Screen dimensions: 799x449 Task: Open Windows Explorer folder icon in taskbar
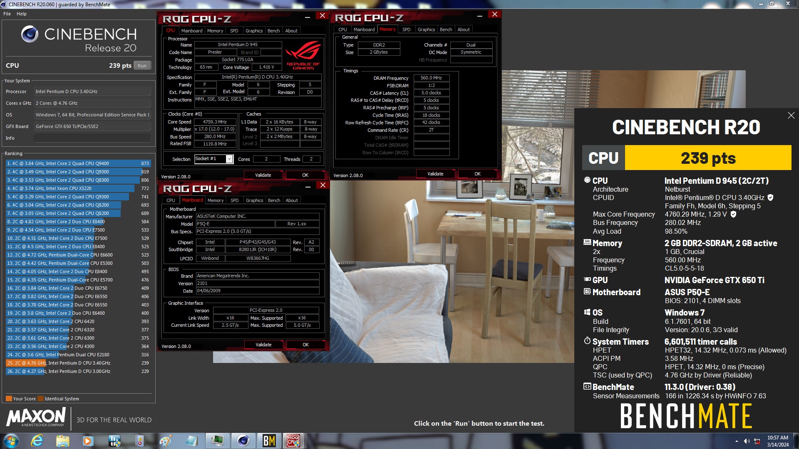62,441
